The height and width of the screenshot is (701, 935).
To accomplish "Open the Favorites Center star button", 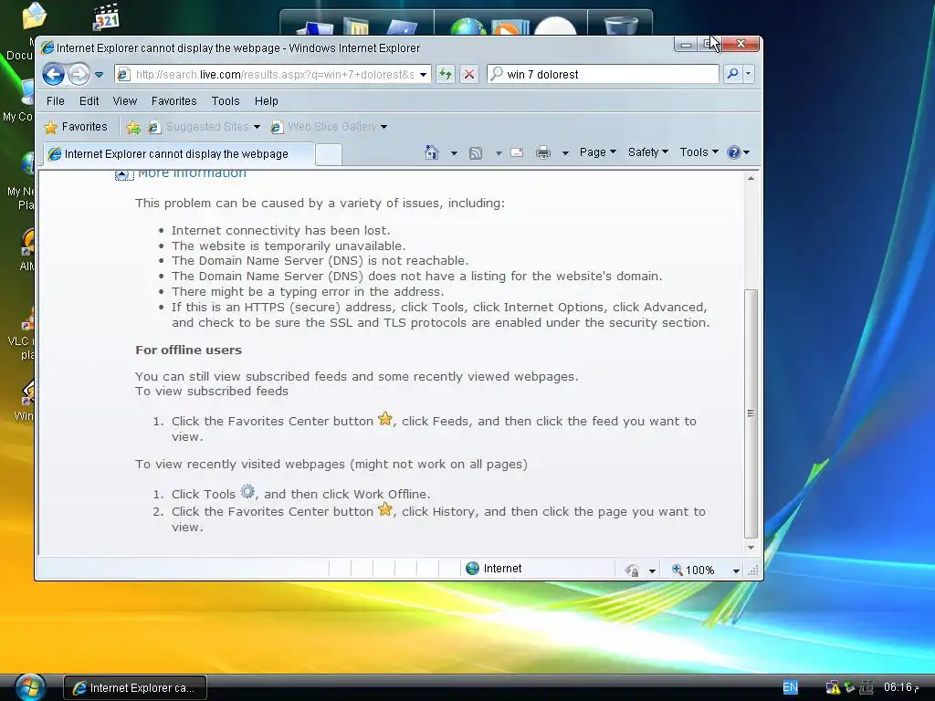I will point(76,126).
